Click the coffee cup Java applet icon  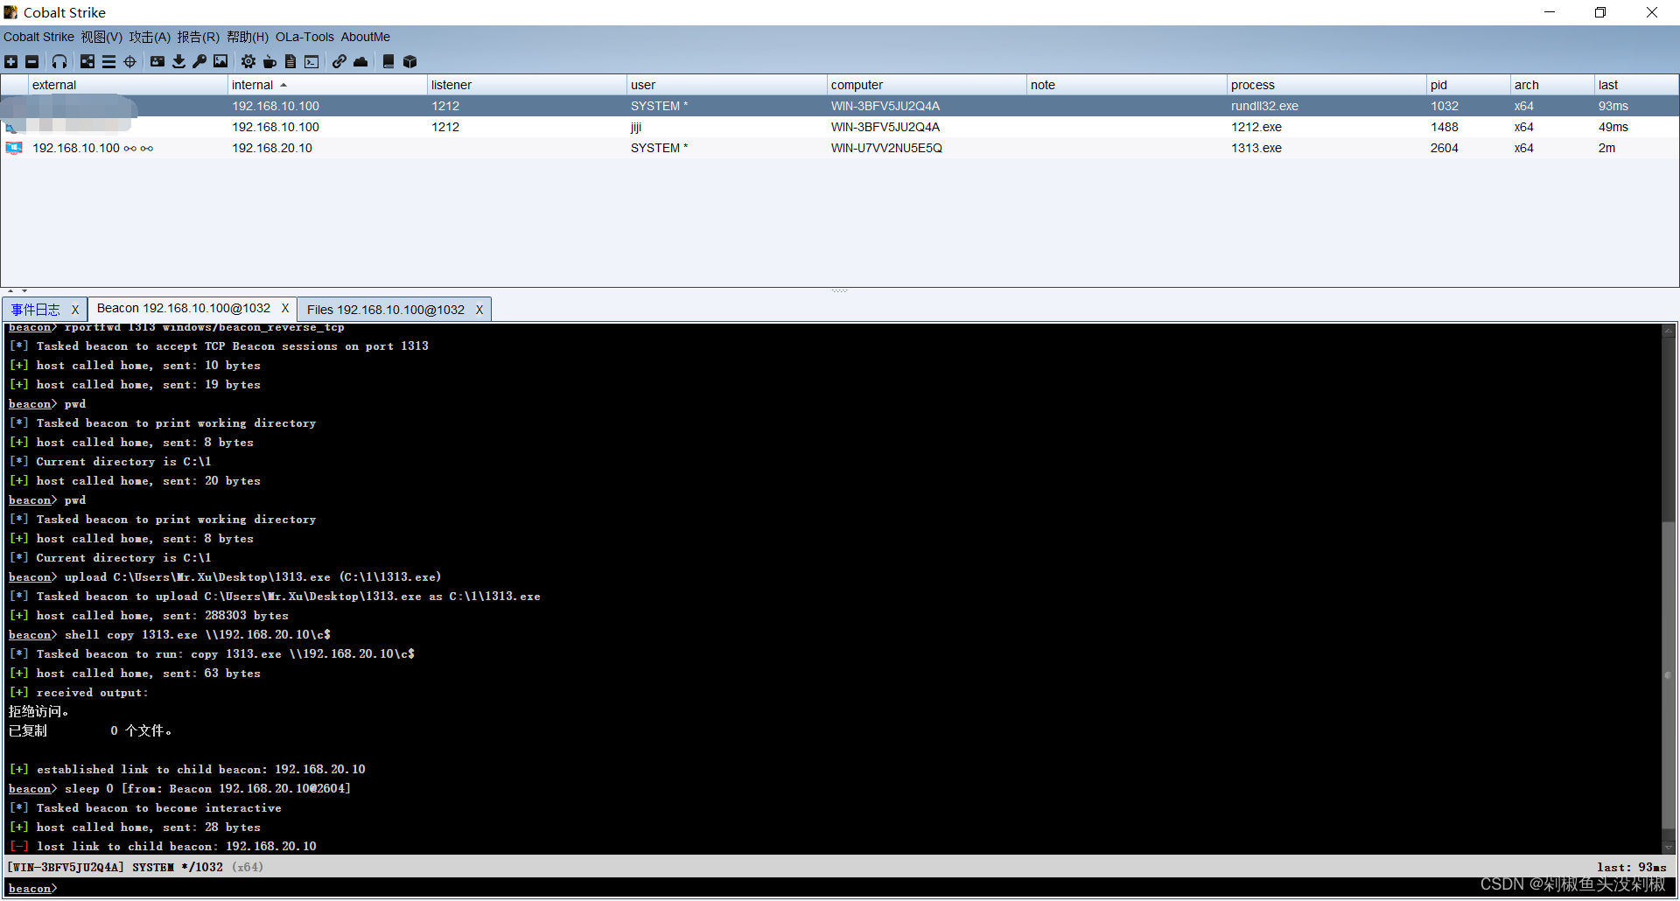coord(269,61)
